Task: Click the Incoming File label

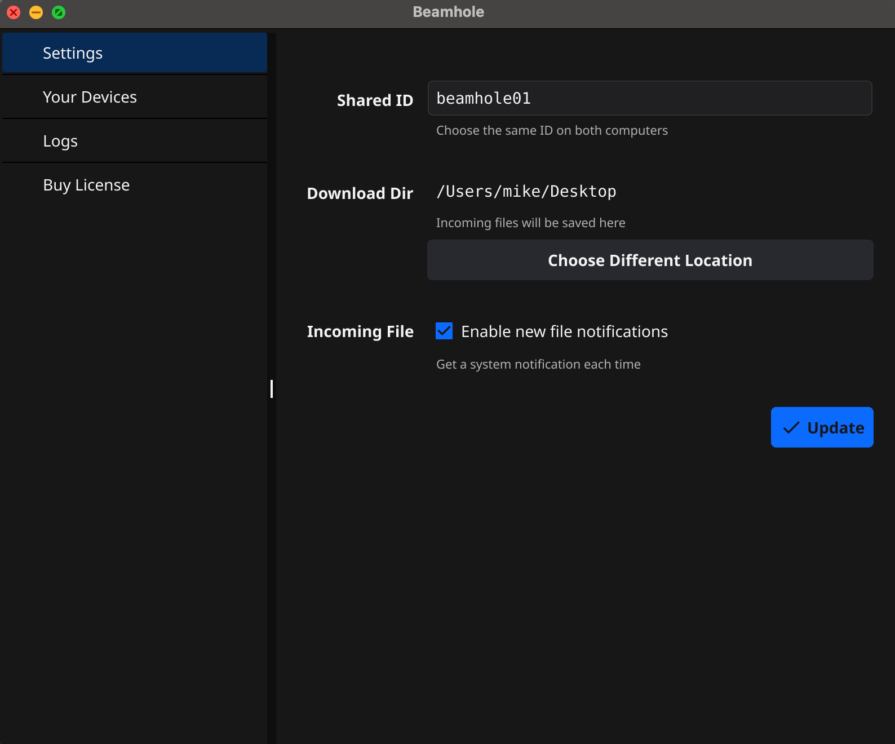Action: point(360,331)
